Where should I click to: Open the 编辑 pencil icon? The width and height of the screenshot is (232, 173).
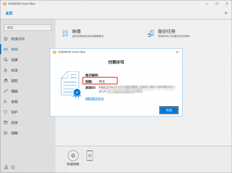pos(6,91)
